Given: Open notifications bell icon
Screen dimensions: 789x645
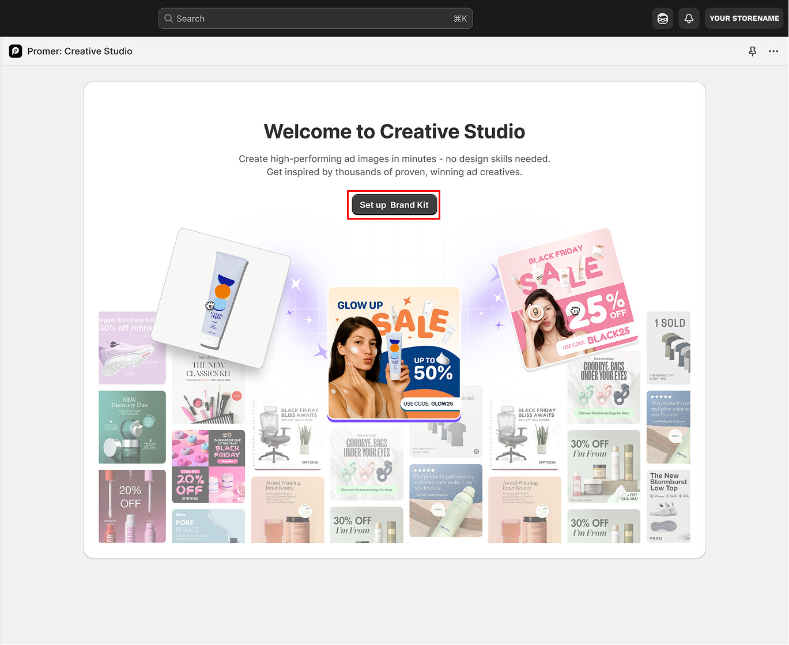Looking at the screenshot, I should [x=689, y=18].
